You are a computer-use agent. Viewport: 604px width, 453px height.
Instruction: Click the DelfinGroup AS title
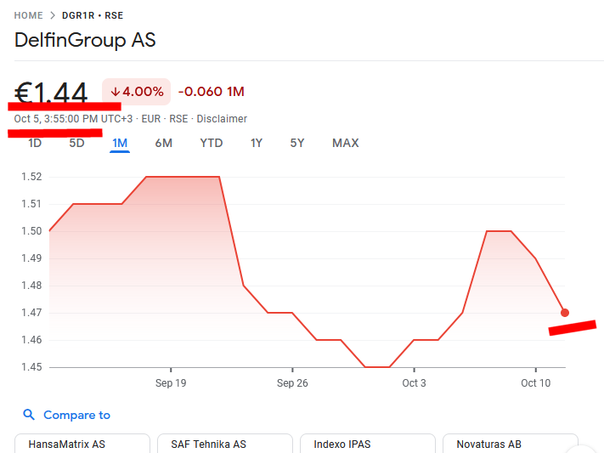pyautogui.click(x=85, y=40)
